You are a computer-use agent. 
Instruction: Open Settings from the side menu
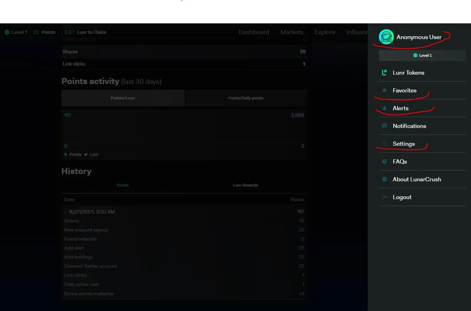pos(423,144)
